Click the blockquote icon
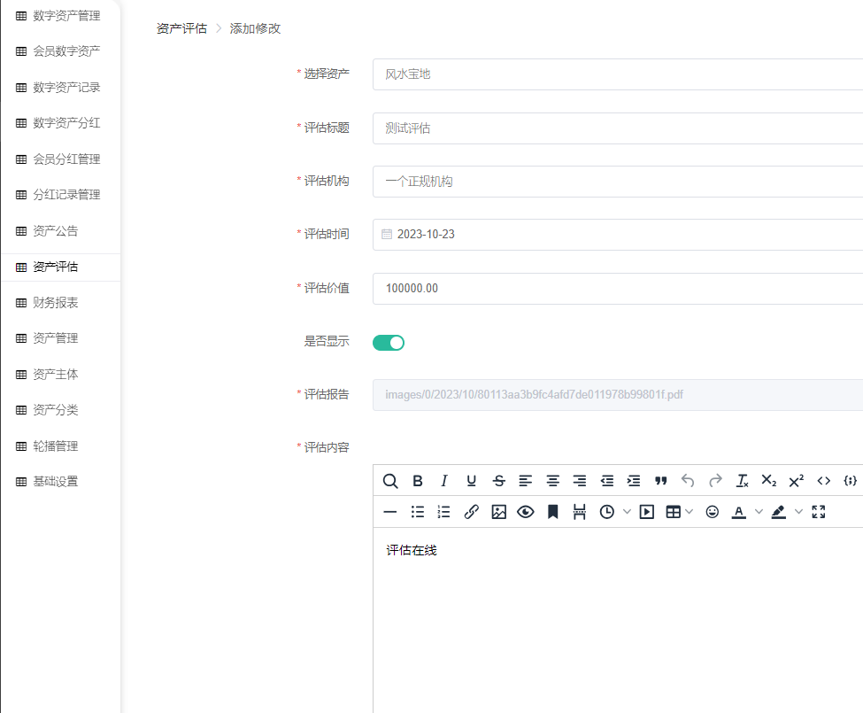 (x=660, y=481)
